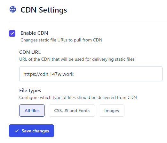Select the All files option
Image resolution: width=167 pixels, height=143 pixels.
pyautogui.click(x=32, y=111)
